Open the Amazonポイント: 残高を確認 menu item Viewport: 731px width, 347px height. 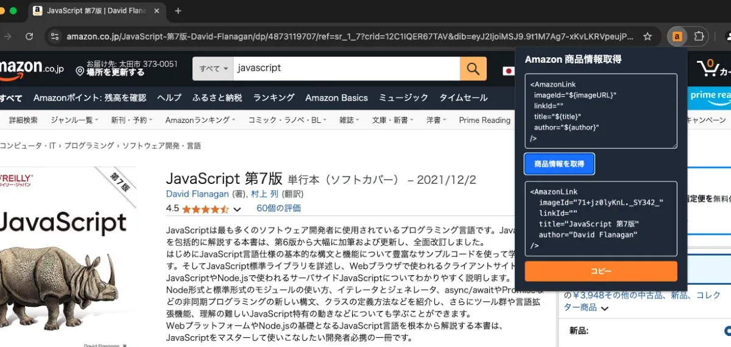(90, 97)
